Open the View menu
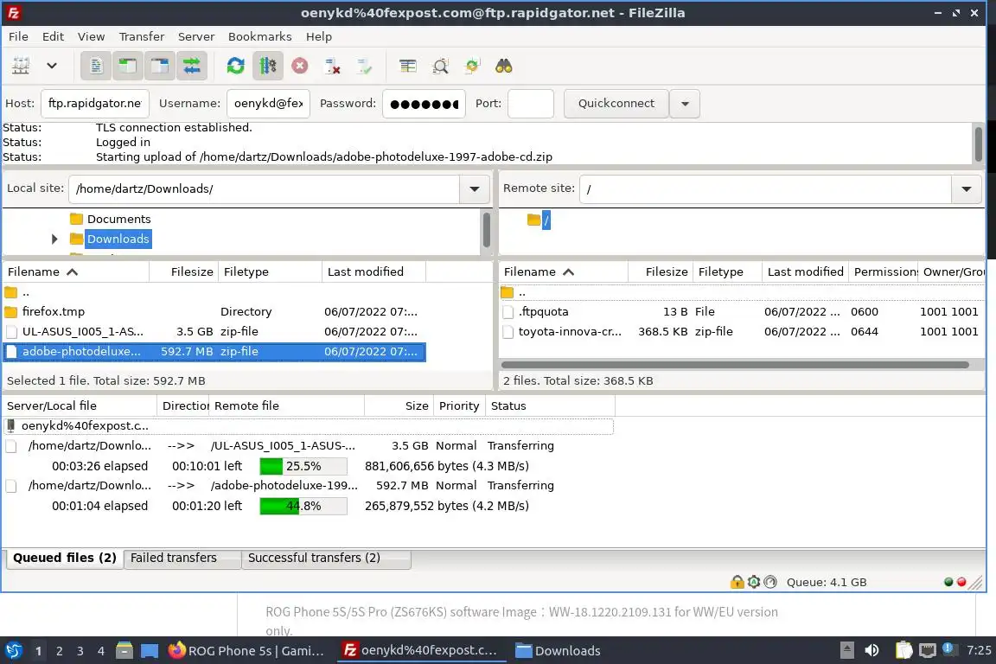Screen dimensions: 996x664 91,37
